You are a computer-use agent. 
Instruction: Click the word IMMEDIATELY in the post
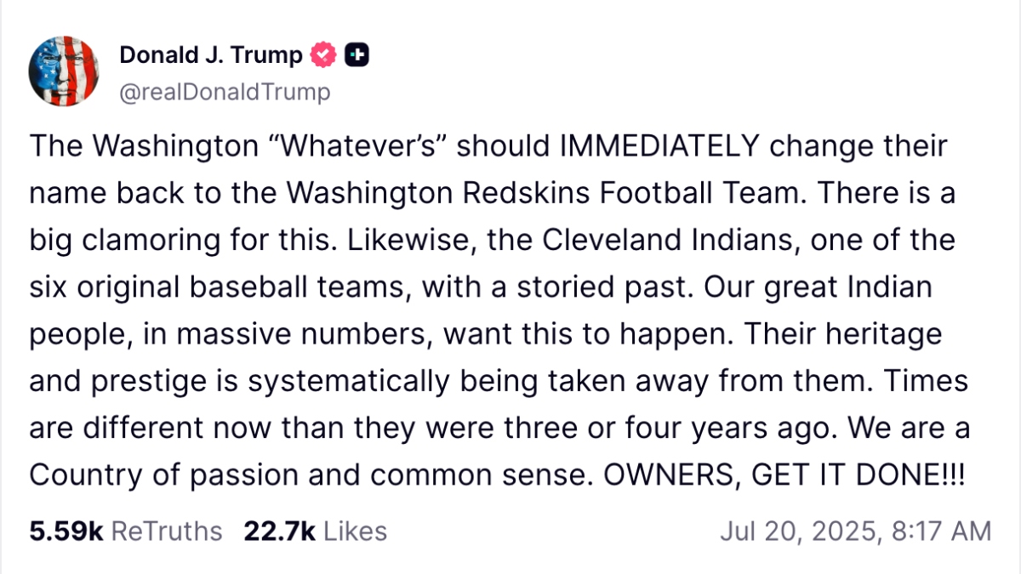pos(656,146)
